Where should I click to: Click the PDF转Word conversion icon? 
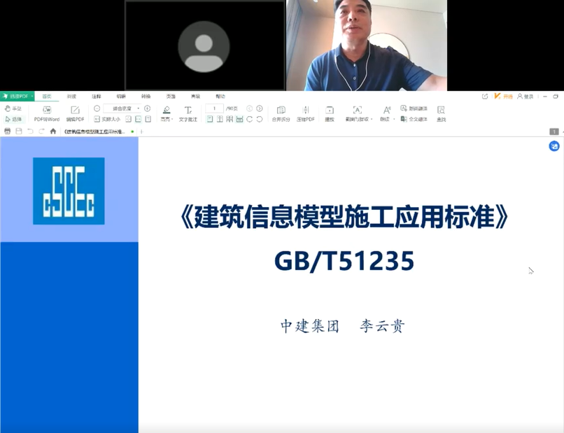coord(47,111)
